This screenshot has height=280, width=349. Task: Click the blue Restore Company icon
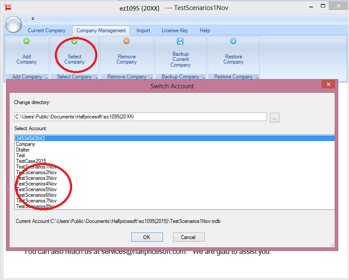tap(233, 41)
